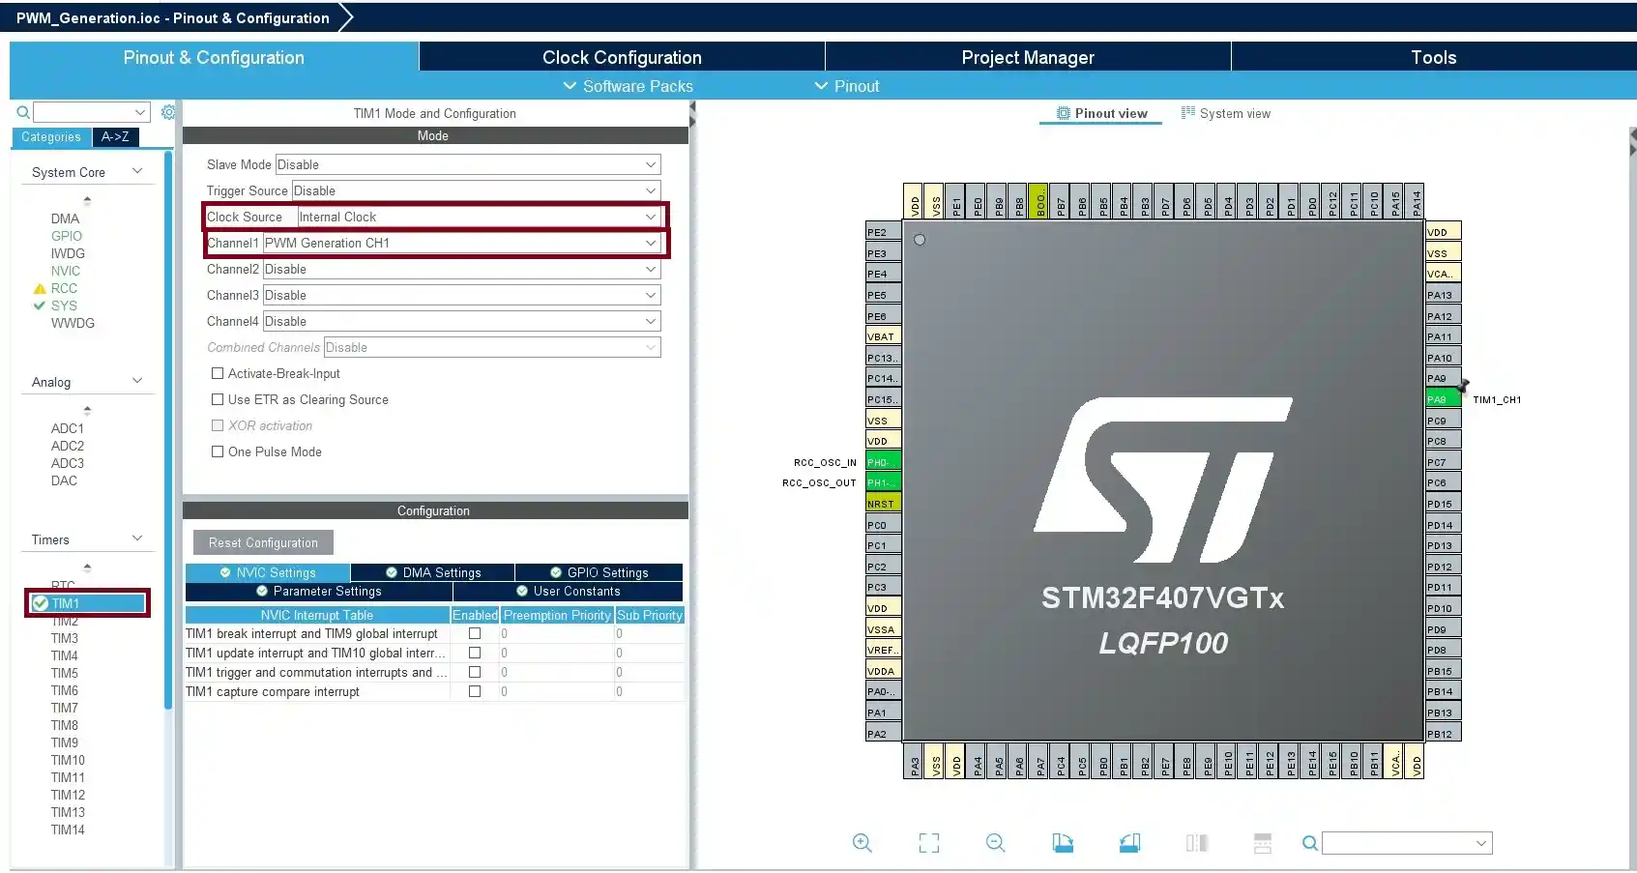Open the Channel2 dropdown

tap(462, 269)
